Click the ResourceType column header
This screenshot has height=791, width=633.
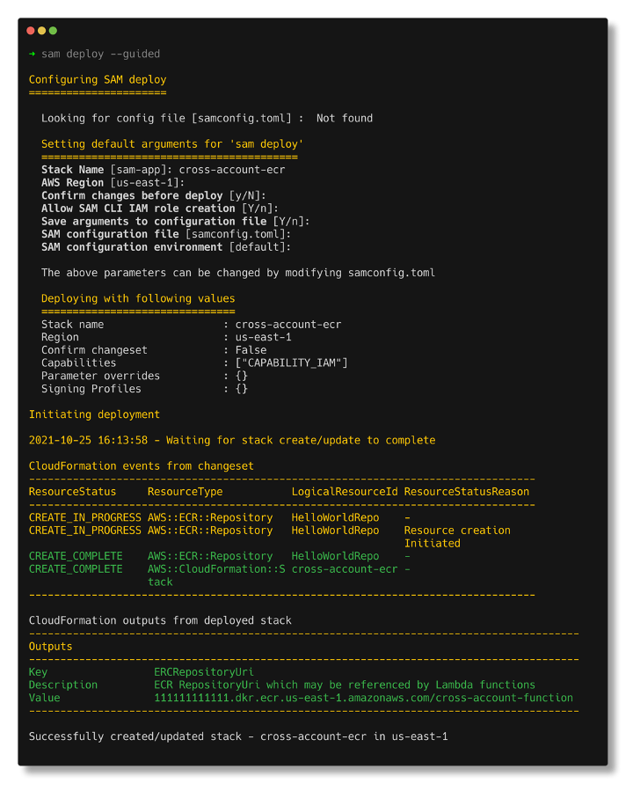[x=186, y=492]
